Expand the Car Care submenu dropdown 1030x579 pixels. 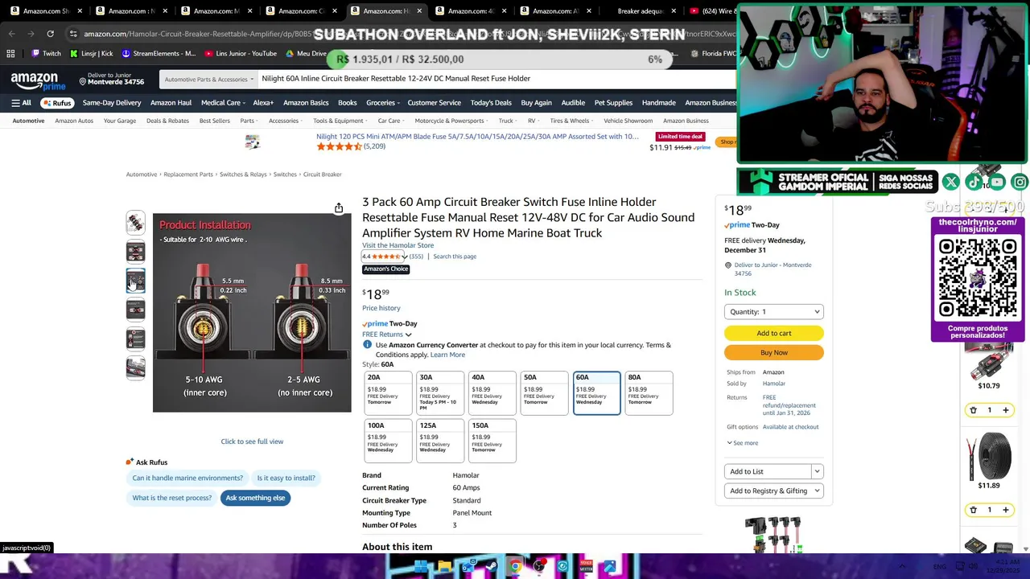click(390, 121)
